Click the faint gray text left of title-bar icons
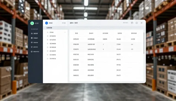 (125, 23)
